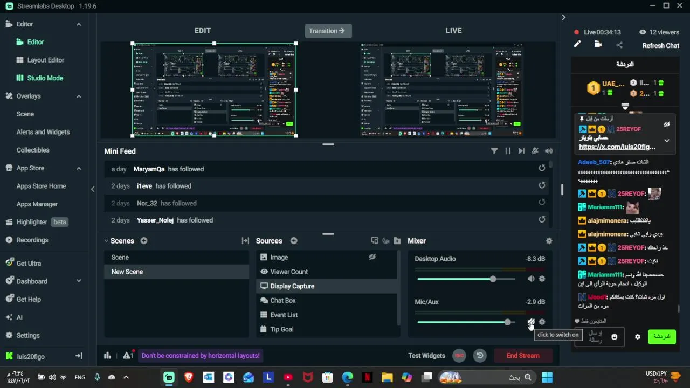The image size is (690, 388).
Task: Replay the i1eve follow alert
Action: [x=542, y=185]
